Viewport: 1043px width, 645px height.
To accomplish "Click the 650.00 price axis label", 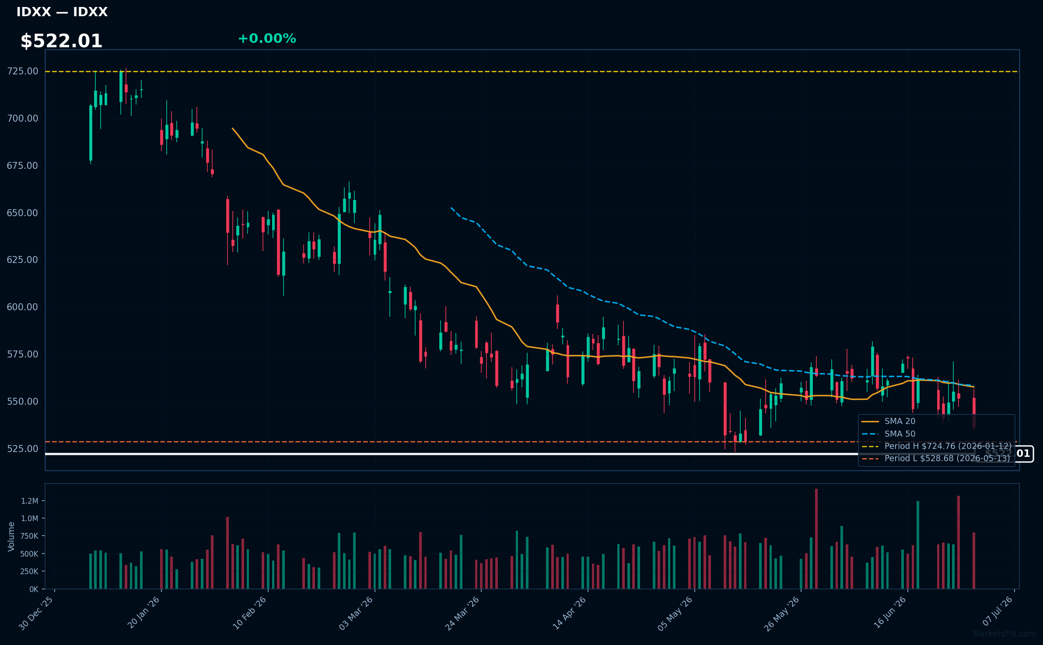I will [22, 213].
